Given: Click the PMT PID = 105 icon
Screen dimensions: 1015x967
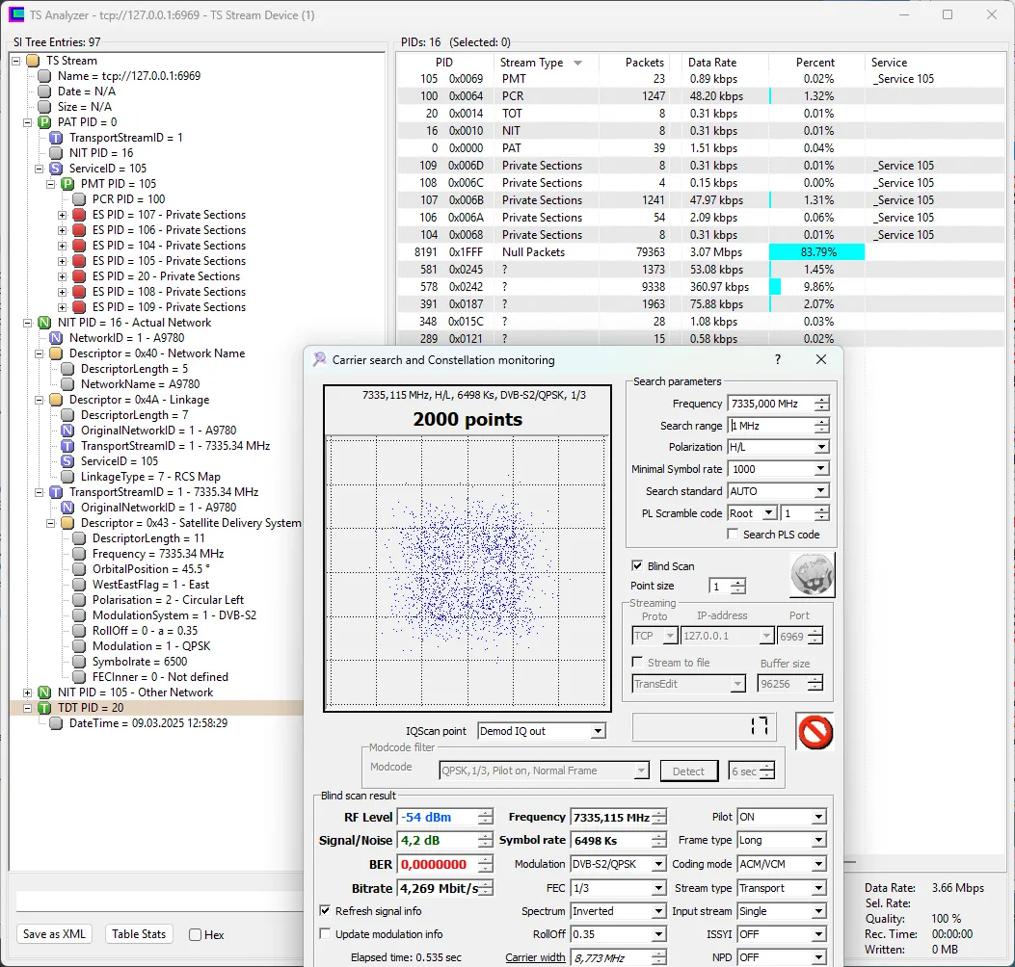Looking at the screenshot, I should coord(67,184).
